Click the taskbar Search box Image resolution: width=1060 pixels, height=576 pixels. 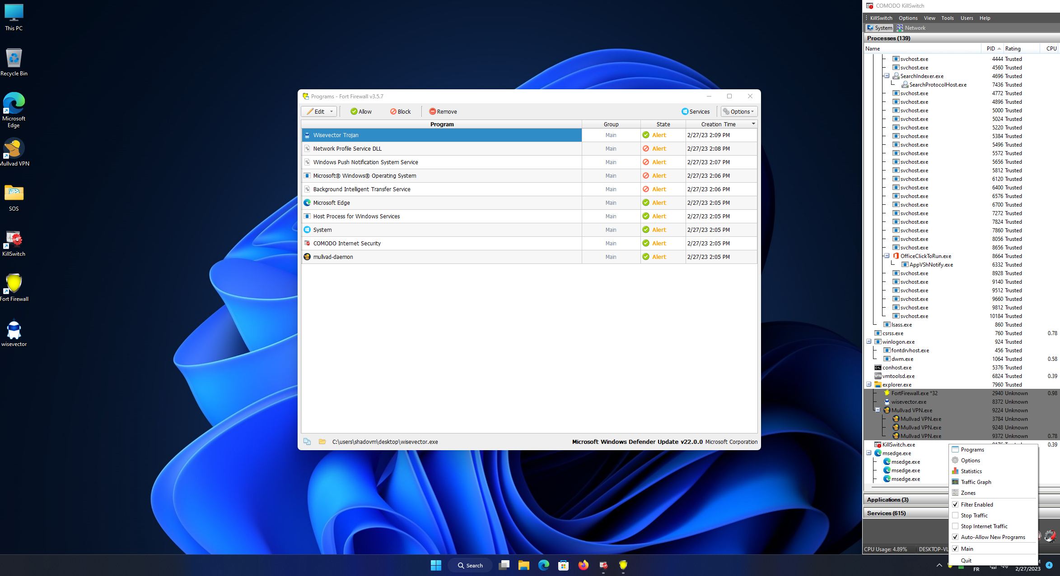(x=470, y=565)
